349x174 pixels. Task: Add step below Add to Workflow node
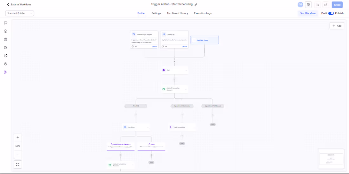[182, 136]
